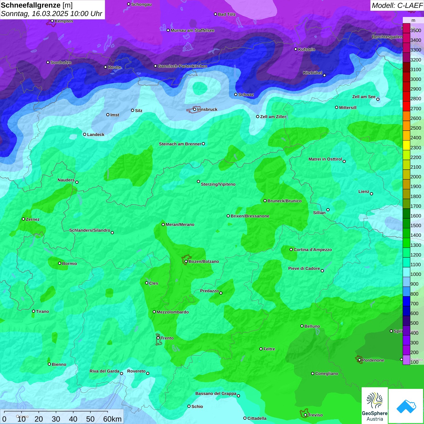Click the Brixen/Bressanone label
Viewport: 424px width, 424px height.
250,216
